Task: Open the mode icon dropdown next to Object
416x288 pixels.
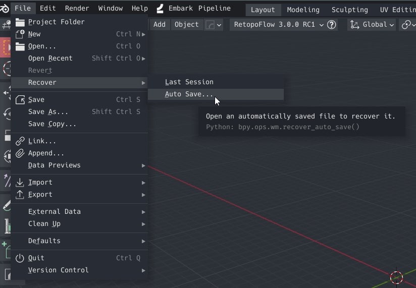Action: 214,25
